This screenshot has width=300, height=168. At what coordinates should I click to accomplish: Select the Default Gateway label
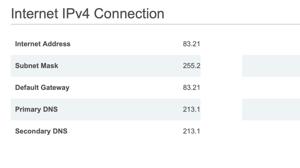[x=42, y=88]
